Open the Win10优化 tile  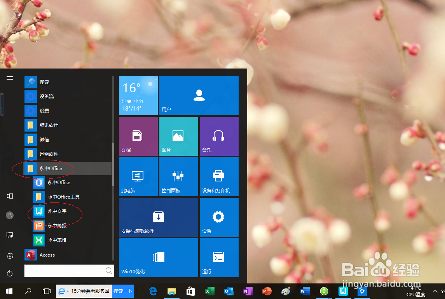coord(158,257)
